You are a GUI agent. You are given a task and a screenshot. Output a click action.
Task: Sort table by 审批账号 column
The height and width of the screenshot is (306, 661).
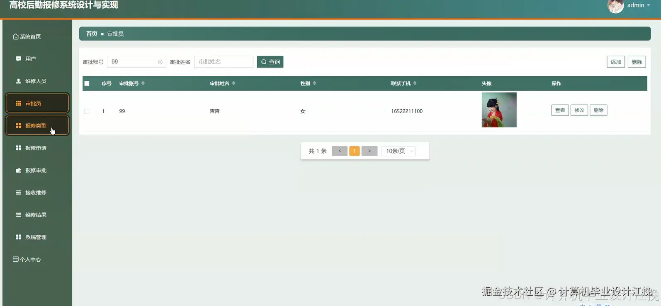tap(143, 83)
